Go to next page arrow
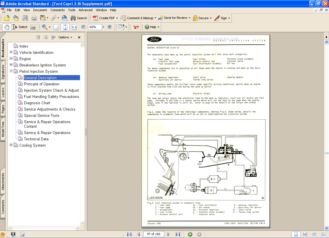Screen dimensions: 329x238 click(169, 234)
